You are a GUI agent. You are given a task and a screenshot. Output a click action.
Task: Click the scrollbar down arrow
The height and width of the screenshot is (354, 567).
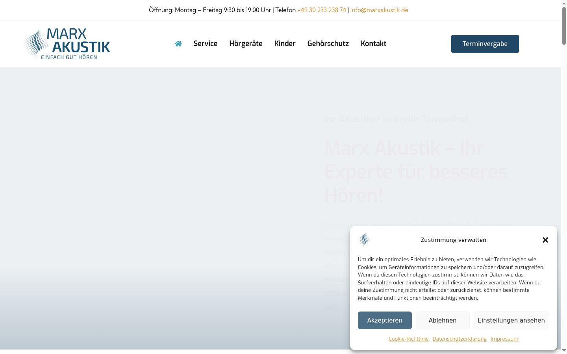pyautogui.click(x=564, y=350)
